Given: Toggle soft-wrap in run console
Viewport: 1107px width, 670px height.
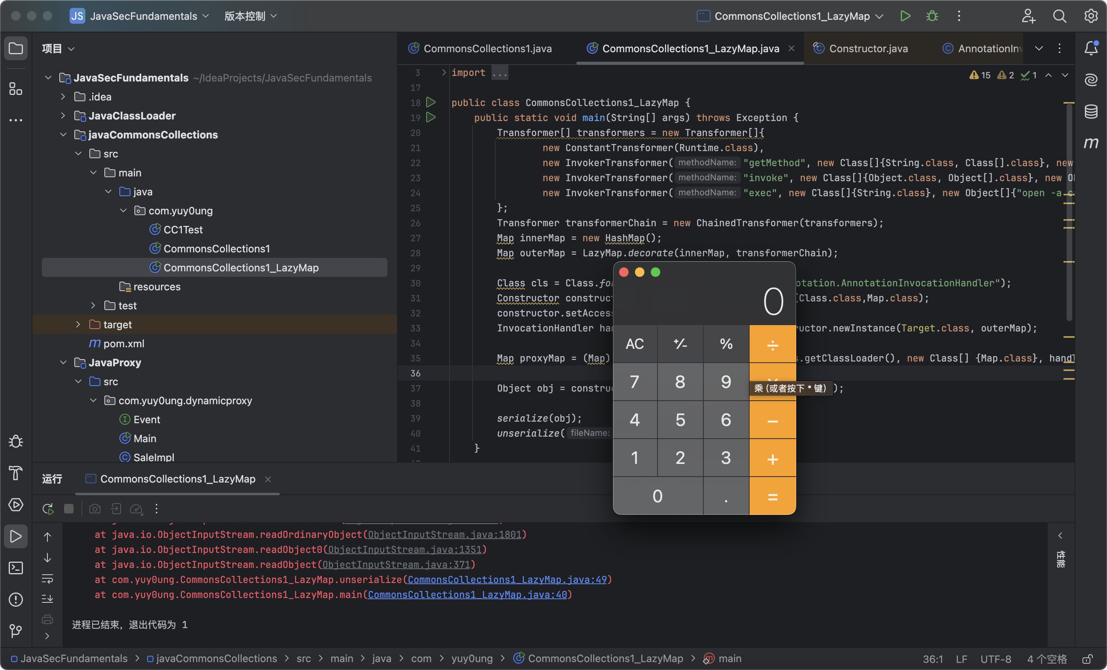Looking at the screenshot, I should pyautogui.click(x=47, y=578).
